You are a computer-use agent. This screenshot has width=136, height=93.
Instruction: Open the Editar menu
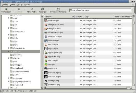12,5
